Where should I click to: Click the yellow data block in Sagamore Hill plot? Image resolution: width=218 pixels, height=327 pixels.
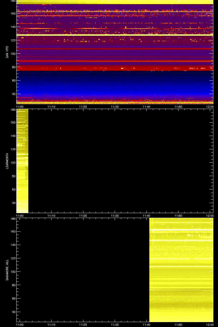181,270
